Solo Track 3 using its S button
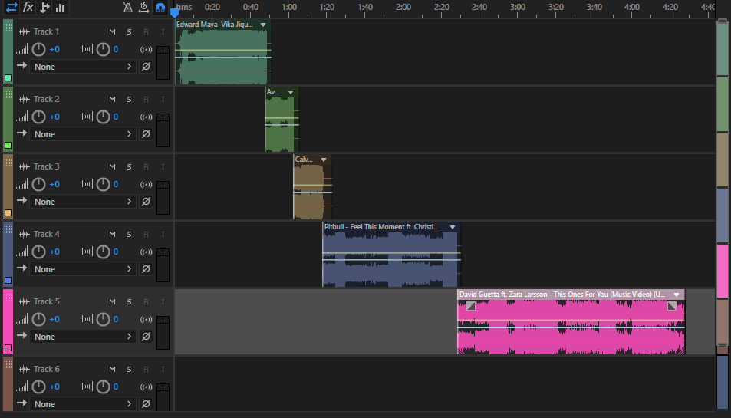731x418 pixels. [x=129, y=166]
